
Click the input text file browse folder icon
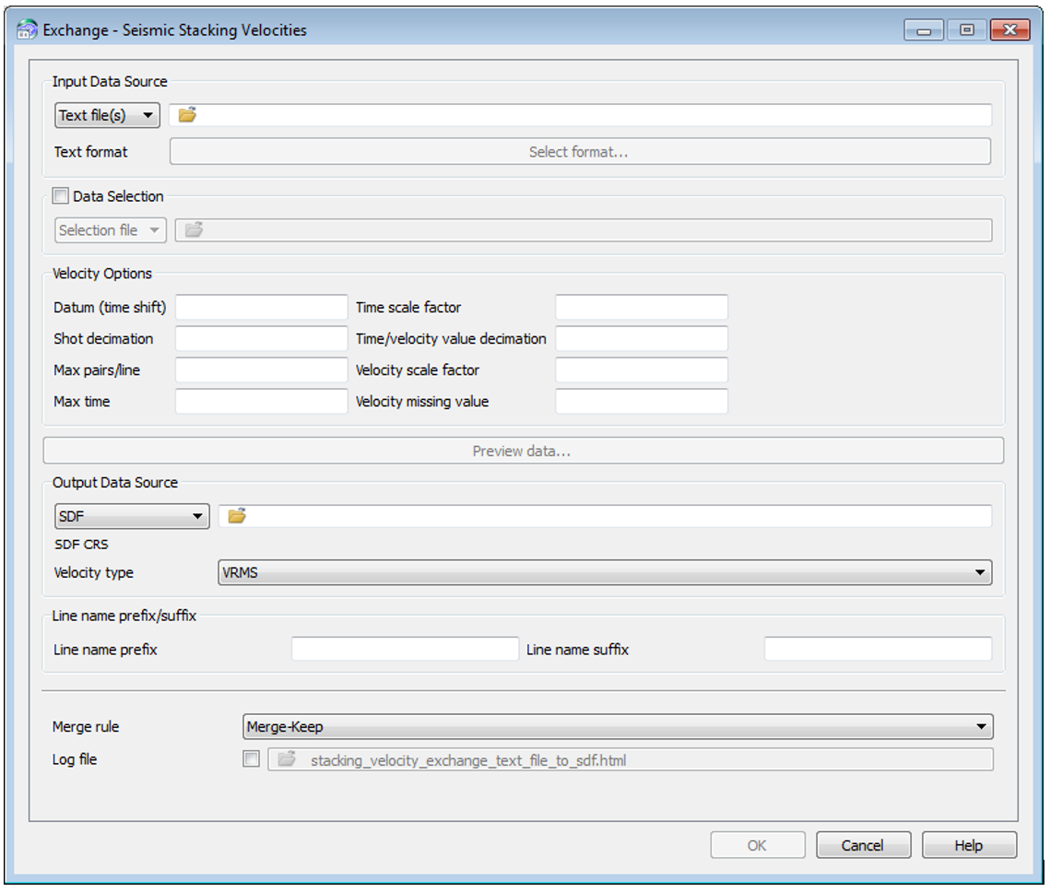coord(187,115)
